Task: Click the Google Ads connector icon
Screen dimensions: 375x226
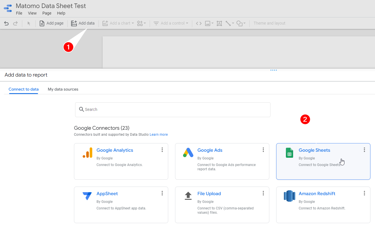Action: [x=188, y=153]
